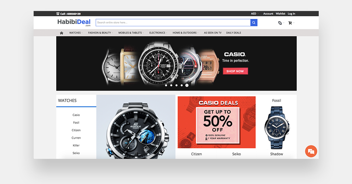352x184 pixels.
Task: Select the first carousel slide dot
Action: (166, 85)
